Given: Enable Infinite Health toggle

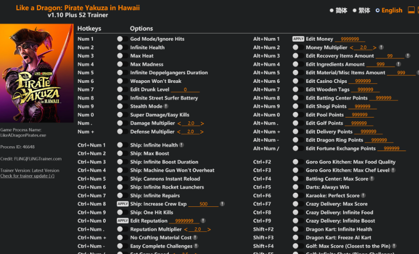Looking at the screenshot, I should [x=122, y=48].
